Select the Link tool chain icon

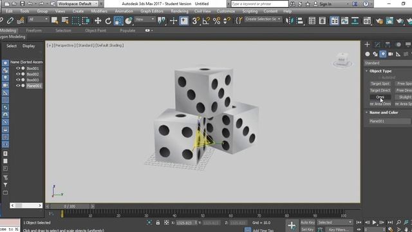tap(1, 20)
